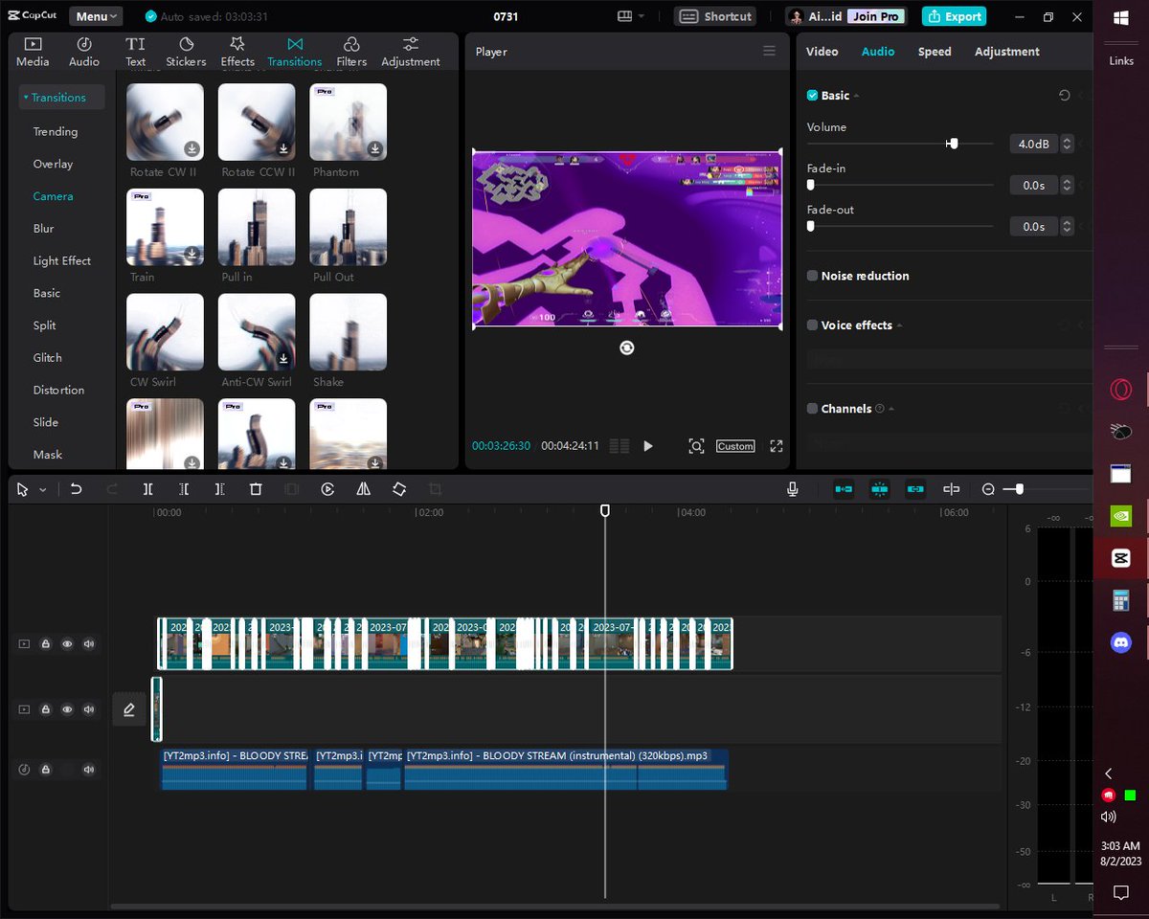1149x919 pixels.
Task: Click the Mirror flip tool icon
Action: 363,489
